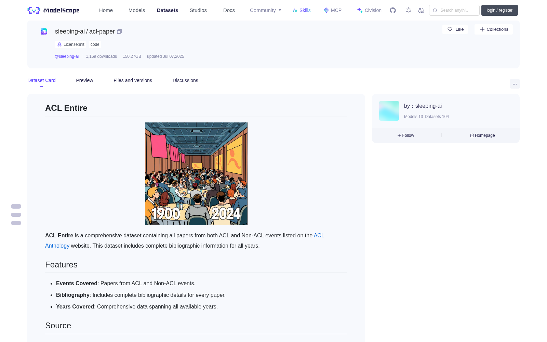Click the login / register button

point(499,10)
